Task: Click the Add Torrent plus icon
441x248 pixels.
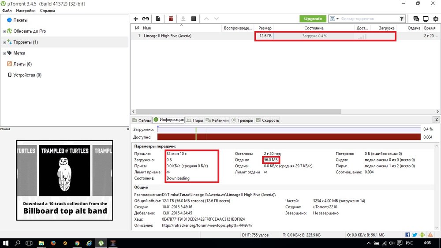Action: 136,19
